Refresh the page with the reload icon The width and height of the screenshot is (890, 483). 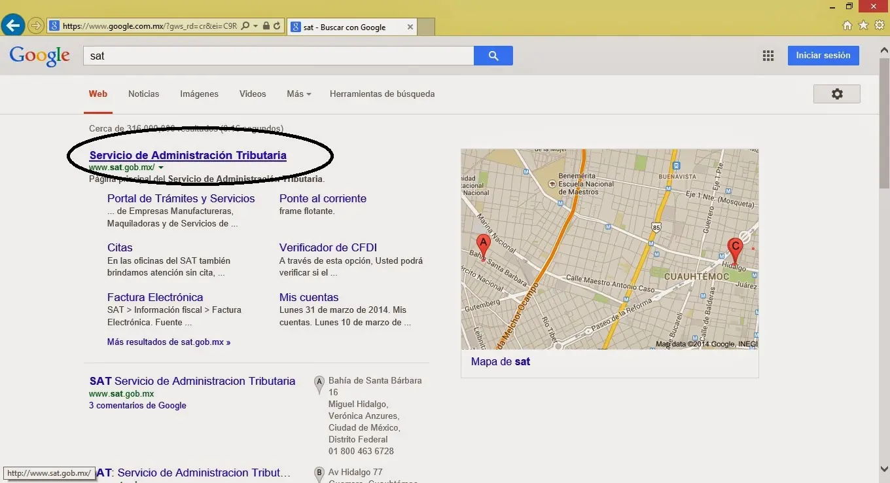pyautogui.click(x=277, y=27)
